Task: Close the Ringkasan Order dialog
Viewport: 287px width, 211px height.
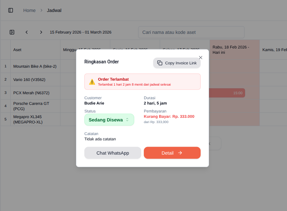Action: tap(201, 57)
